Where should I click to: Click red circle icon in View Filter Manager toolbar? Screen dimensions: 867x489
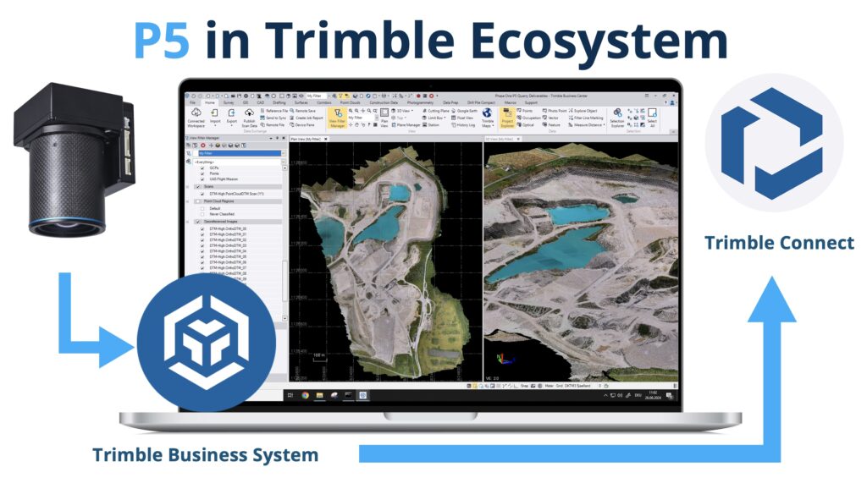coord(203,146)
